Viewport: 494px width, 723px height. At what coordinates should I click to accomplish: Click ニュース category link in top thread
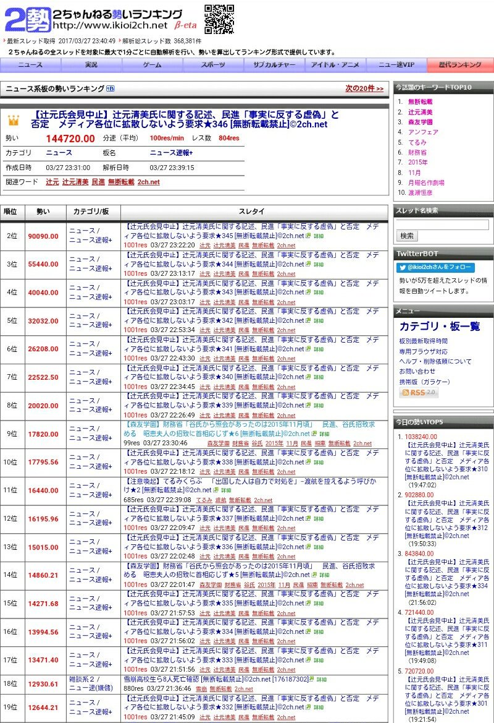[x=59, y=153]
